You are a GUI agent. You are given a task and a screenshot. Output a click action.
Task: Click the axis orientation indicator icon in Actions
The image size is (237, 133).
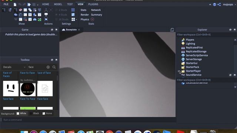(x=46, y=10)
